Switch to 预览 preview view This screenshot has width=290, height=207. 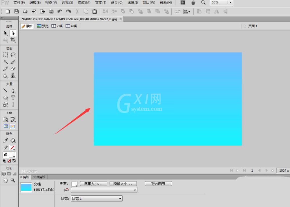click(43, 26)
